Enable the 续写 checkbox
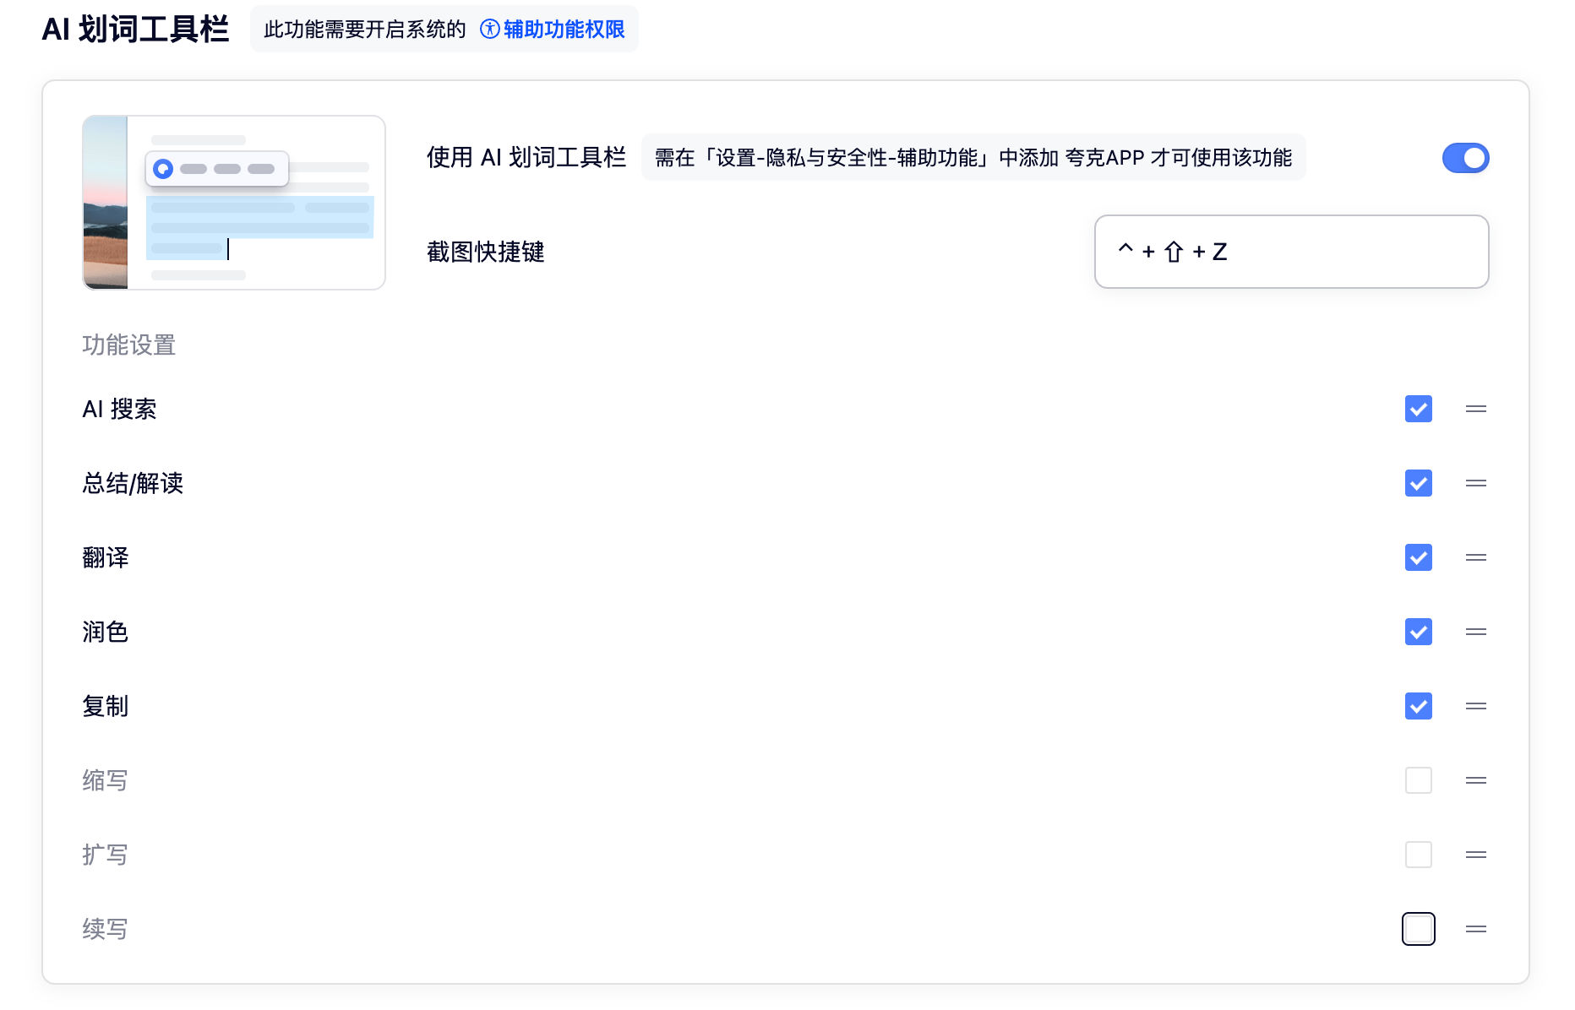Viewport: 1575px width, 1010px height. 1419,929
